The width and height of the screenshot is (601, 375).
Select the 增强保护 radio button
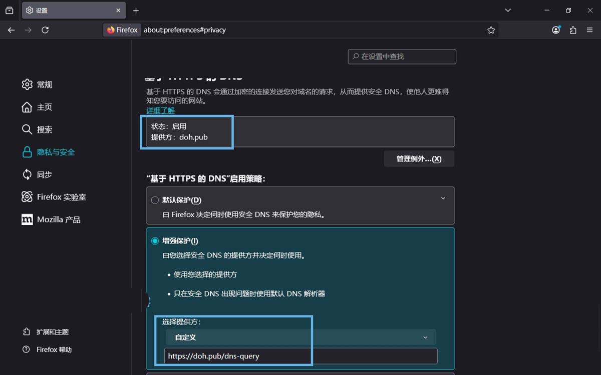click(155, 241)
